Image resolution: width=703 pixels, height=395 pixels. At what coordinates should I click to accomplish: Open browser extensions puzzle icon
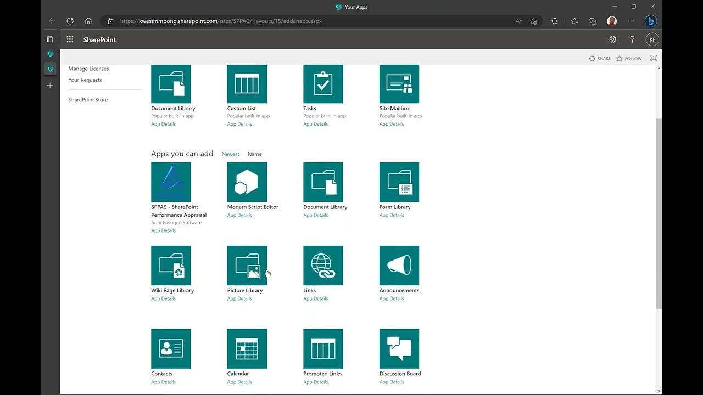[x=555, y=21]
